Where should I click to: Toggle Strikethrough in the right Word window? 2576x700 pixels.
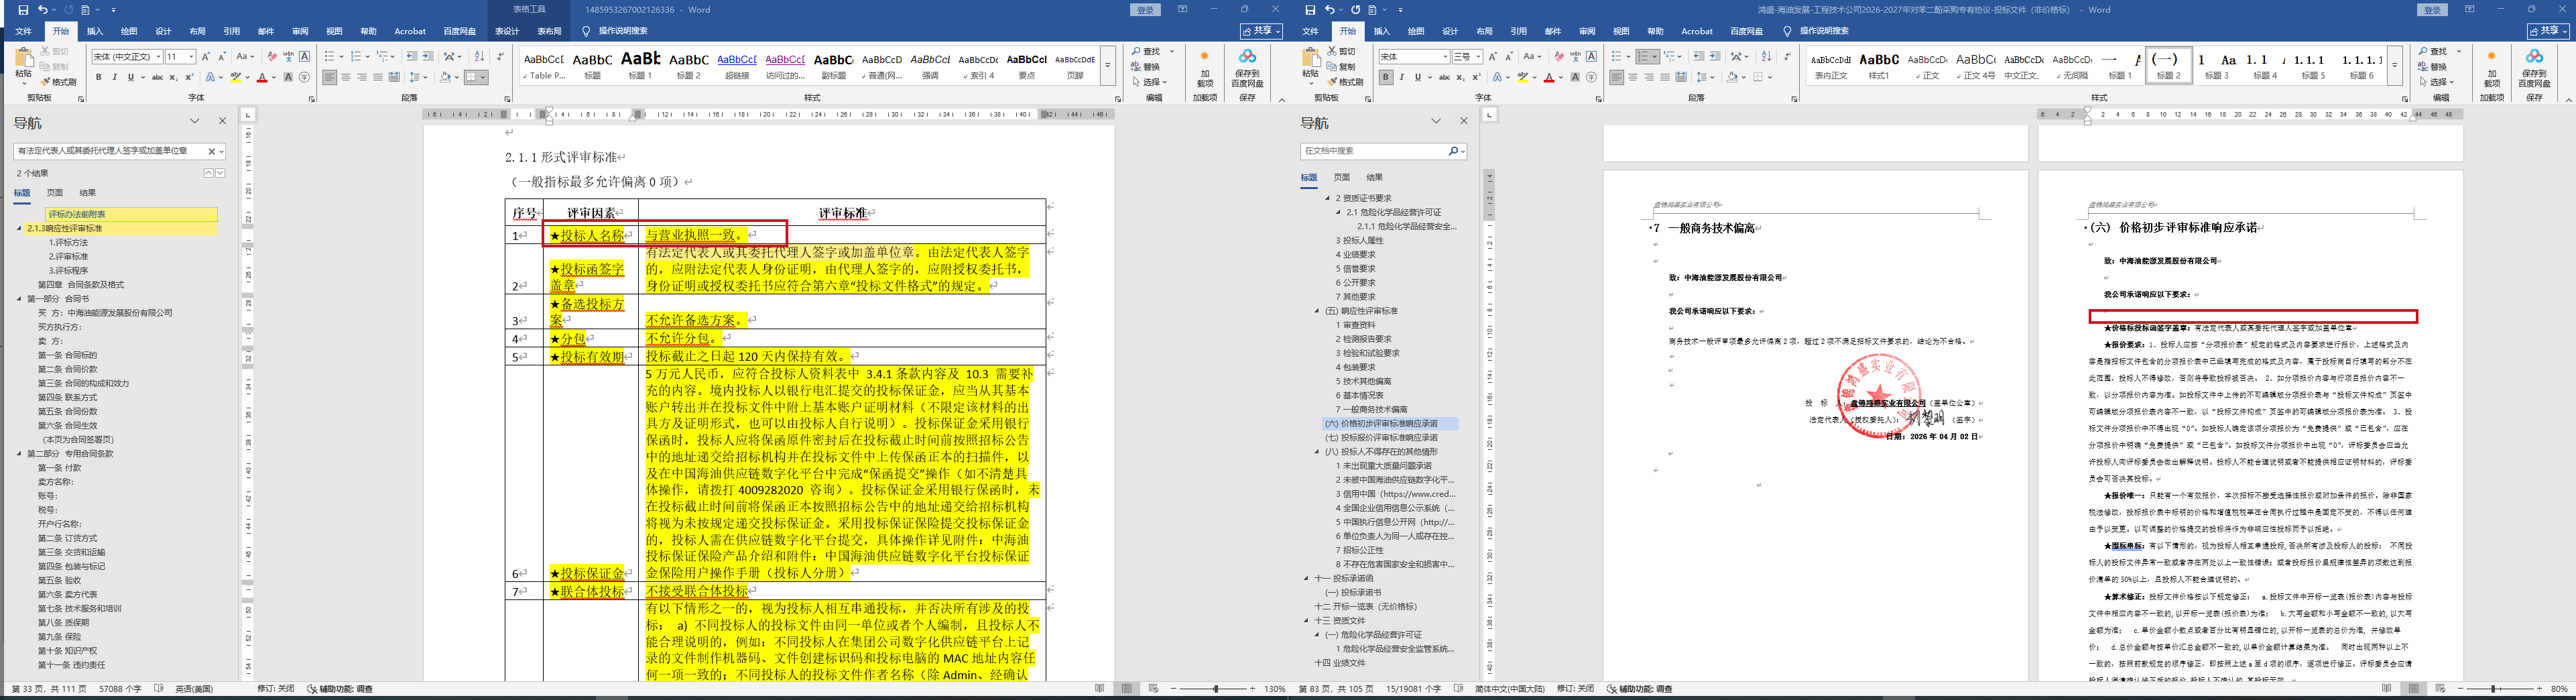[x=1445, y=77]
